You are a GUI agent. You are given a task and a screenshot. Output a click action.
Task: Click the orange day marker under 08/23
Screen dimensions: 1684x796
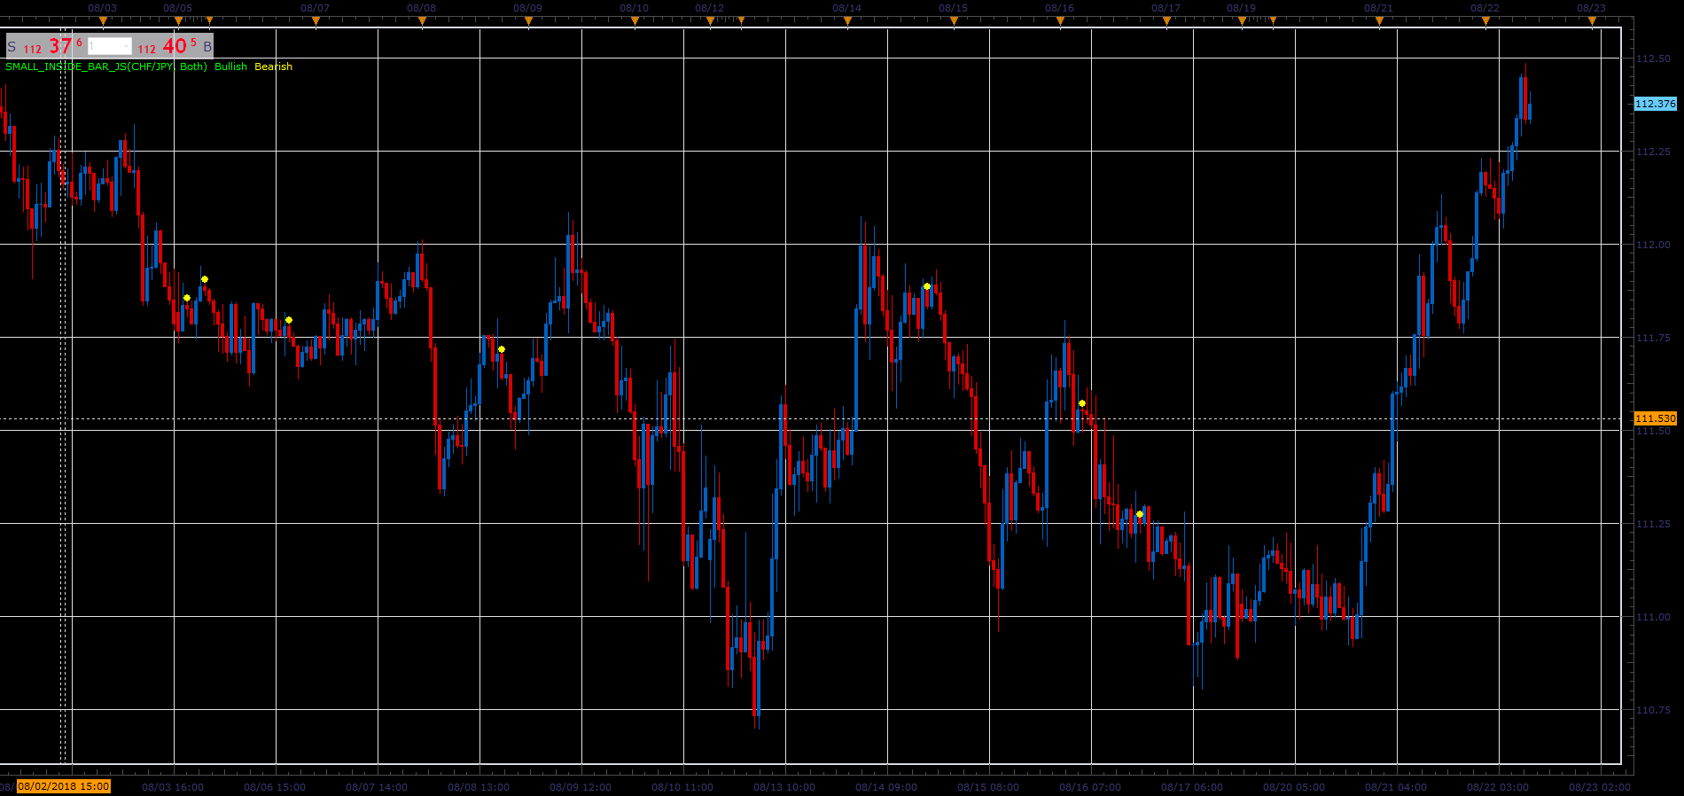point(1592,20)
